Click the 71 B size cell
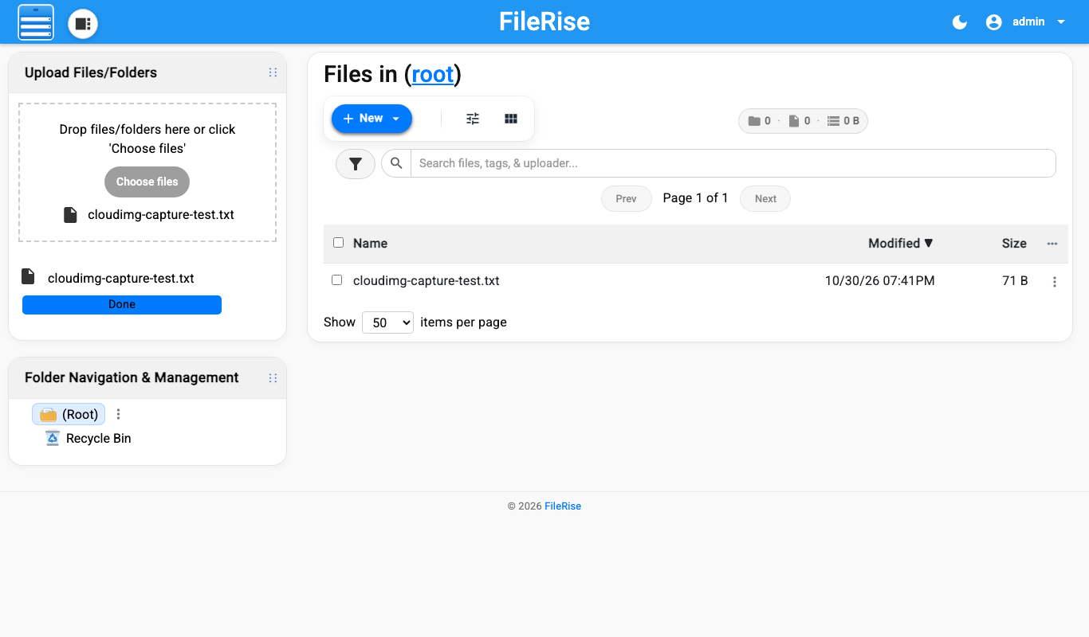The height and width of the screenshot is (637, 1089). [x=1015, y=281]
